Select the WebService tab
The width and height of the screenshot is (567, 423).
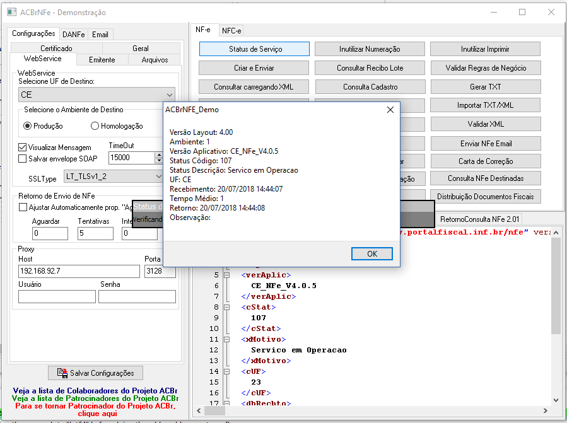pos(43,59)
